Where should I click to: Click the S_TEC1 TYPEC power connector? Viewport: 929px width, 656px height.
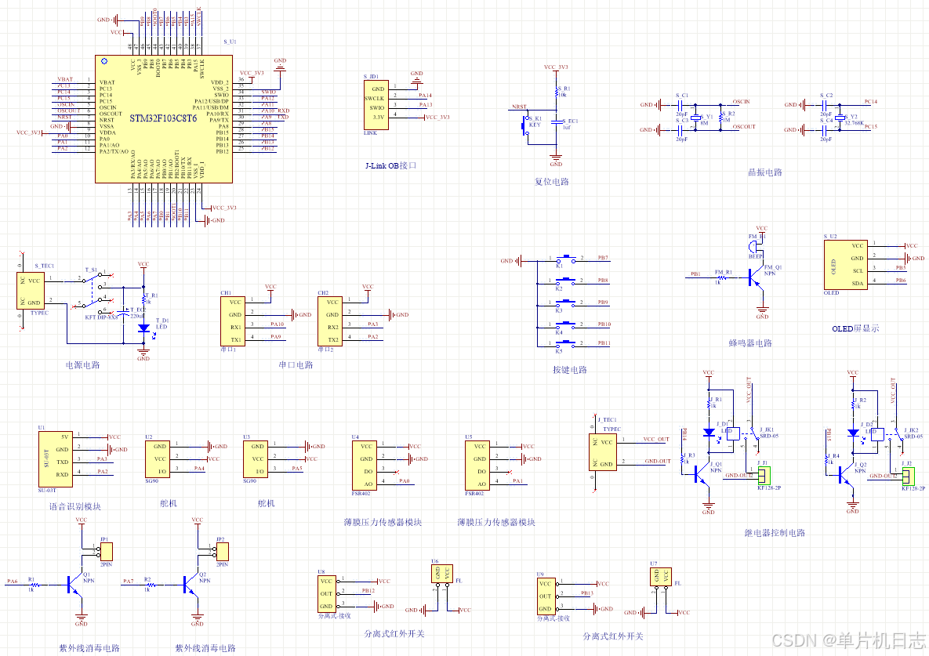[31, 290]
